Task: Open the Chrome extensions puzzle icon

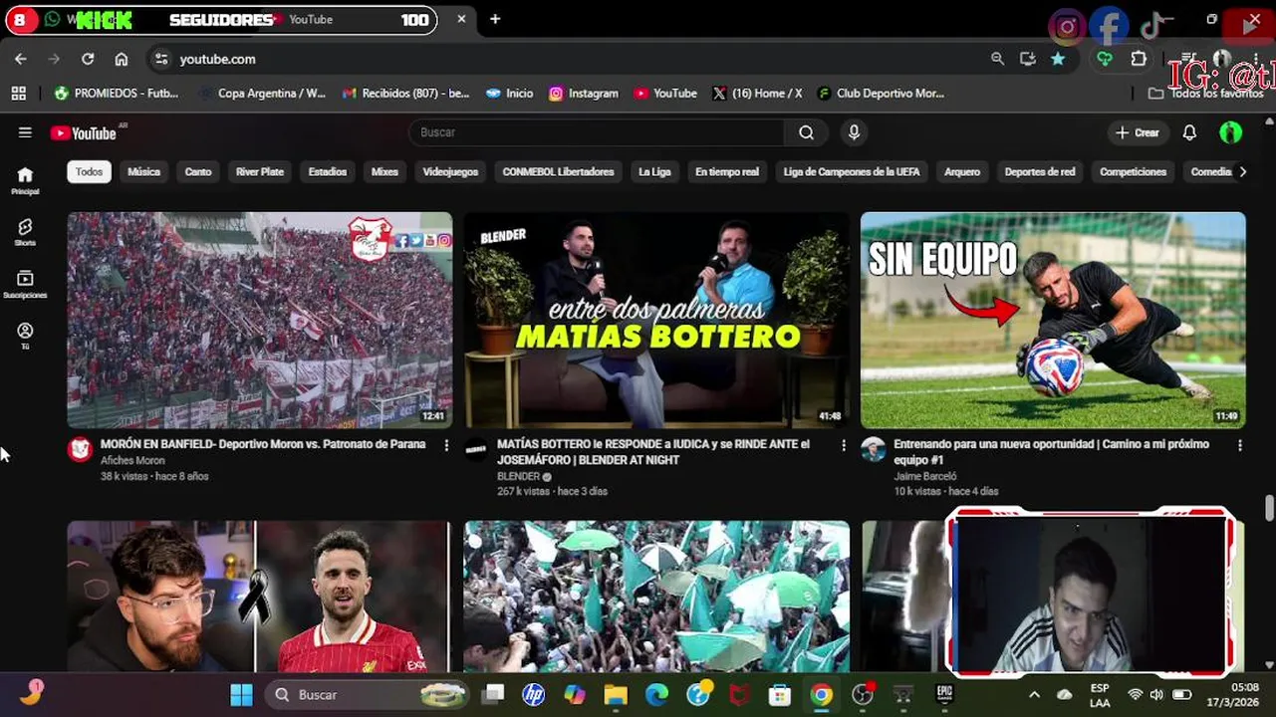Action: (x=1139, y=59)
